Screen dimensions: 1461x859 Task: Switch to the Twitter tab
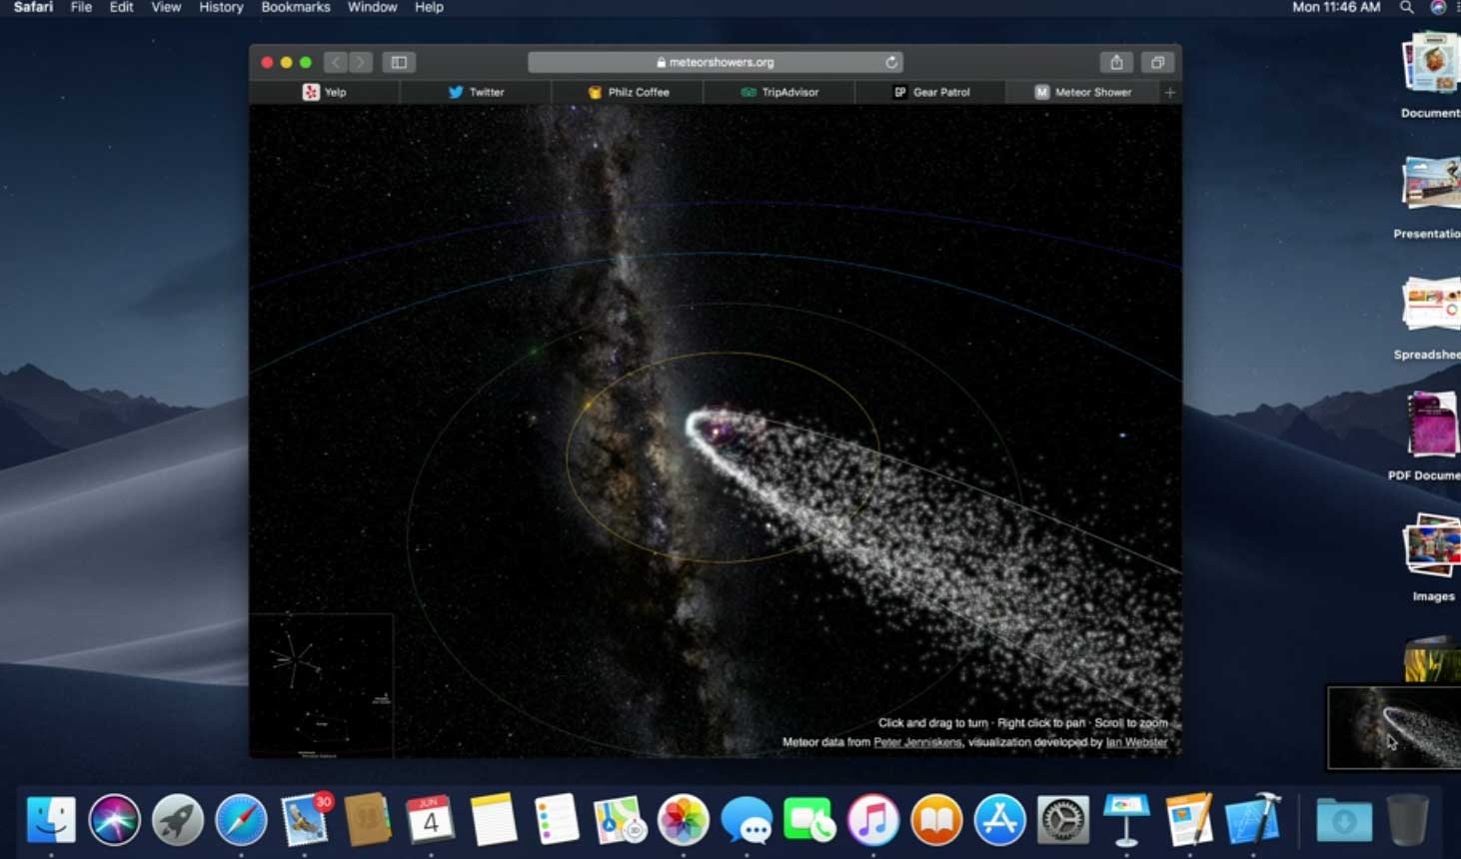[x=476, y=92]
